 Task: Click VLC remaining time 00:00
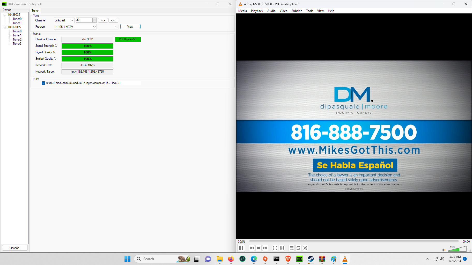[466, 241]
